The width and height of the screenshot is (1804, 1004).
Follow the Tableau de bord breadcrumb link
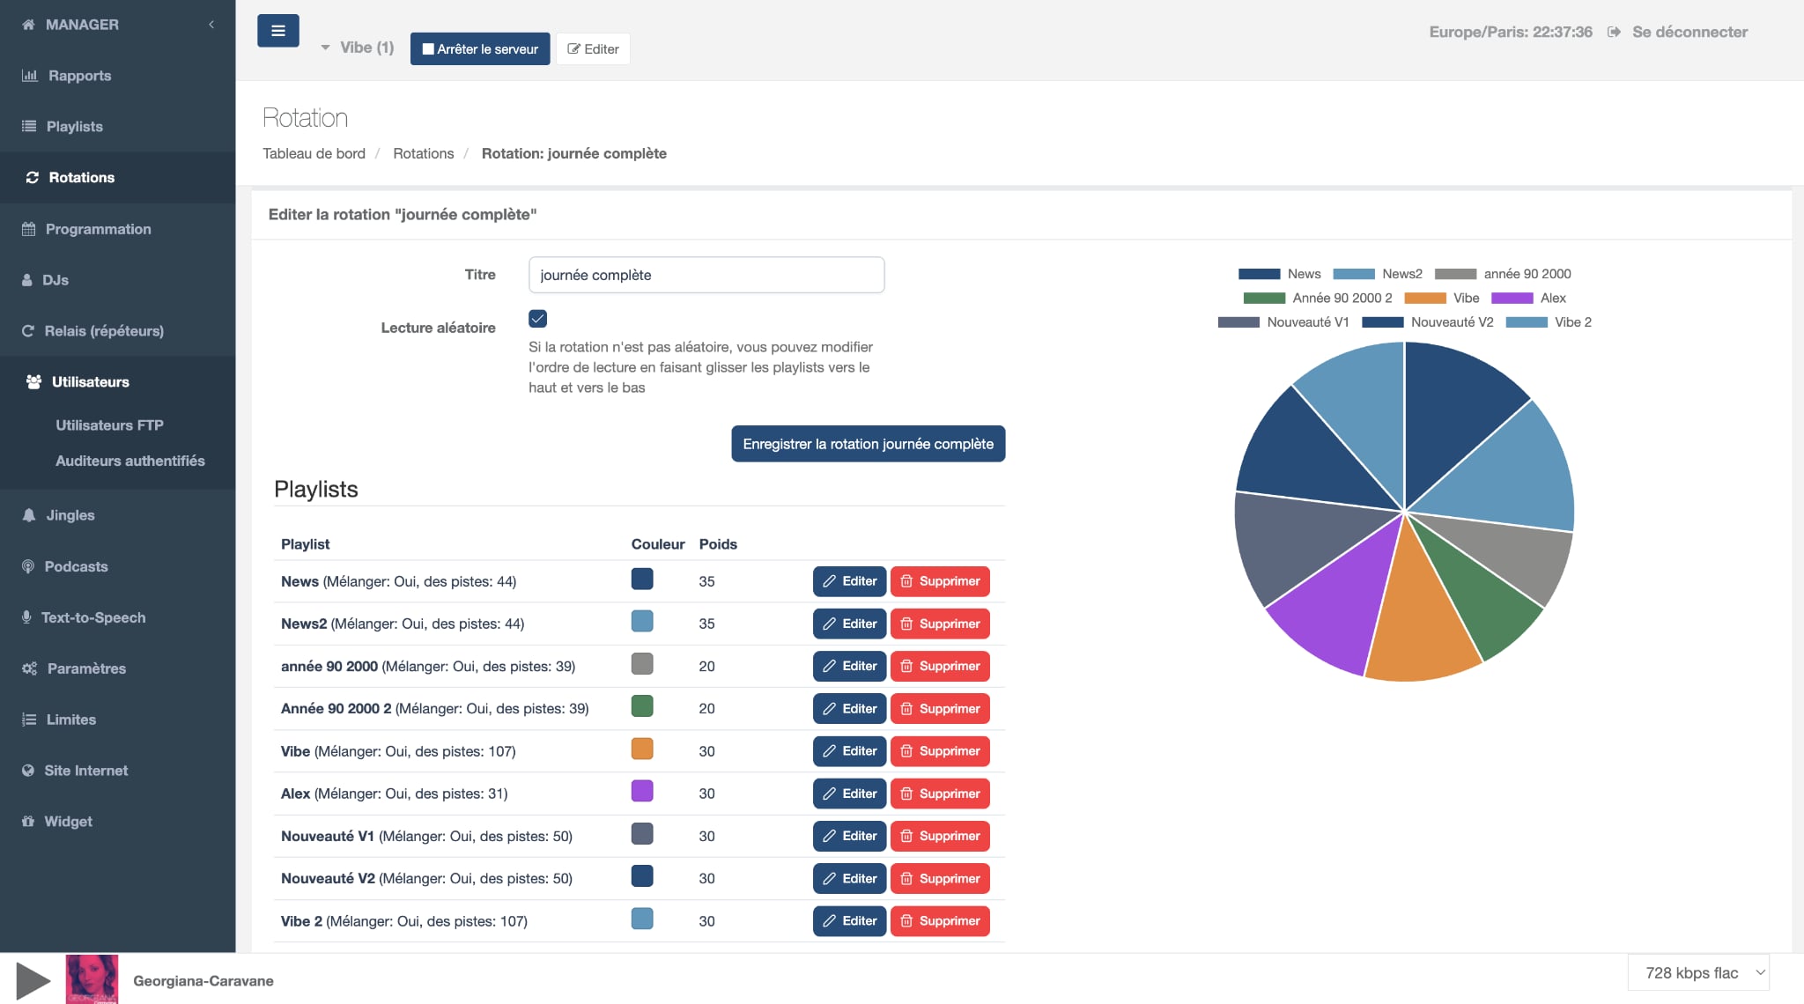coord(314,153)
